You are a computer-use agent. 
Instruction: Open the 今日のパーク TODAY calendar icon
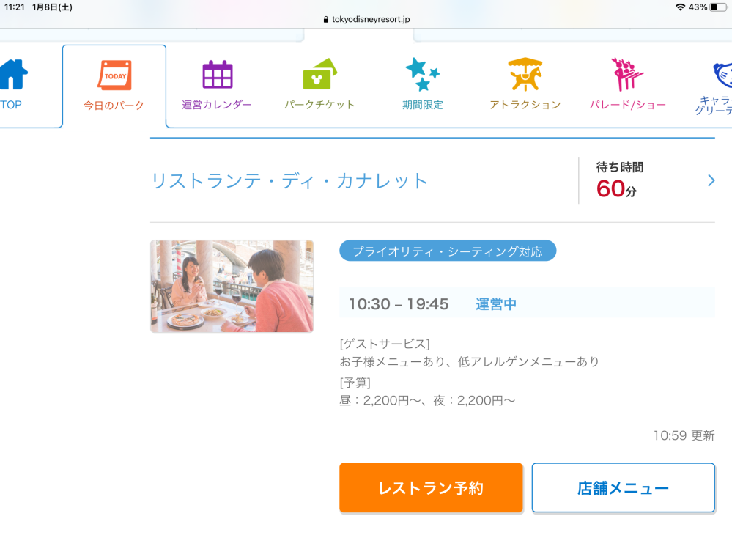(x=114, y=75)
